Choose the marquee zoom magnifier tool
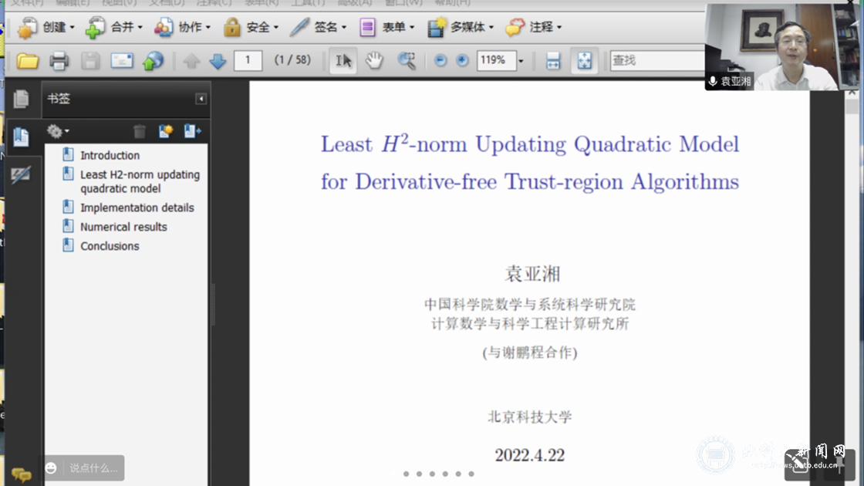 tap(407, 61)
